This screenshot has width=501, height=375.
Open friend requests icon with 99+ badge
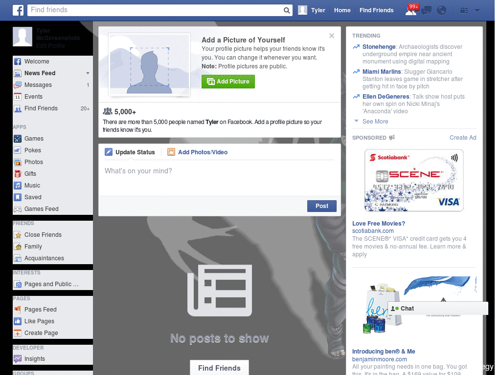pyautogui.click(x=411, y=10)
